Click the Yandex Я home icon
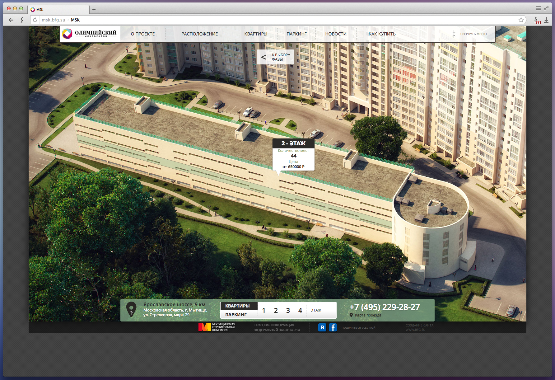 pos(22,20)
